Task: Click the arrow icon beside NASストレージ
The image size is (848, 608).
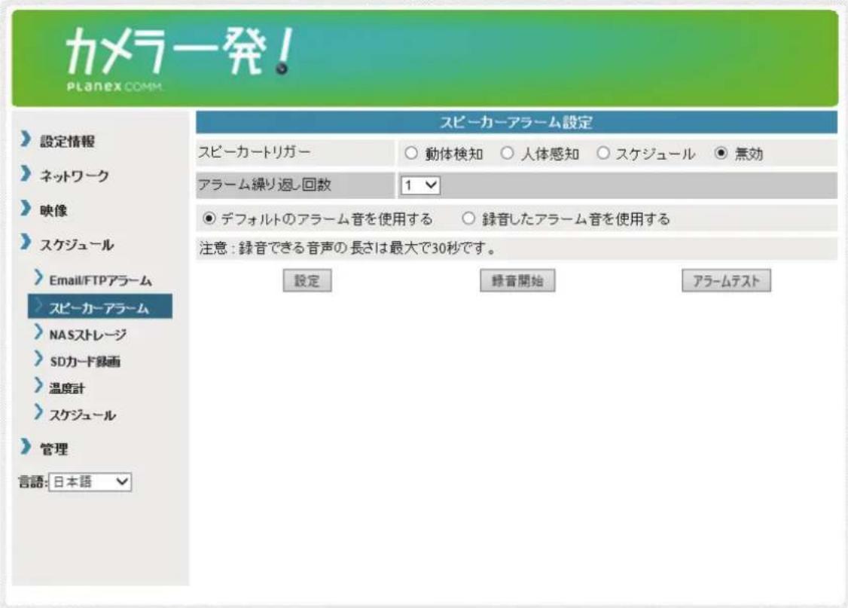Action: 38,332
